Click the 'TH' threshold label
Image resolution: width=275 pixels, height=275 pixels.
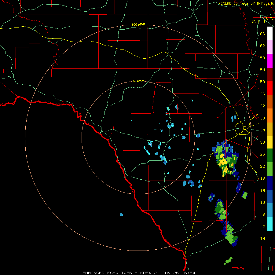[262, 239]
